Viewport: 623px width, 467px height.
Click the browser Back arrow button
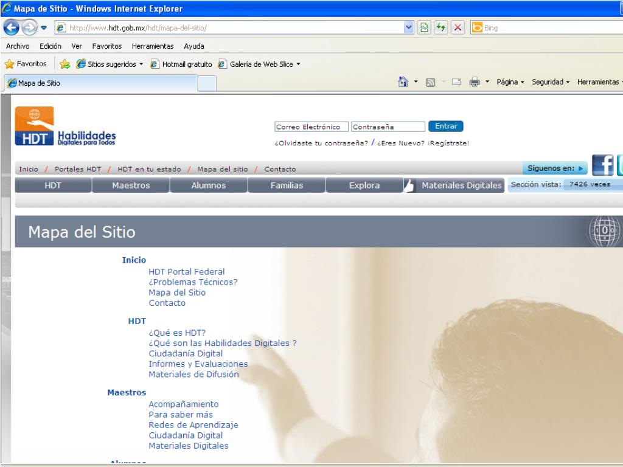click(x=11, y=27)
